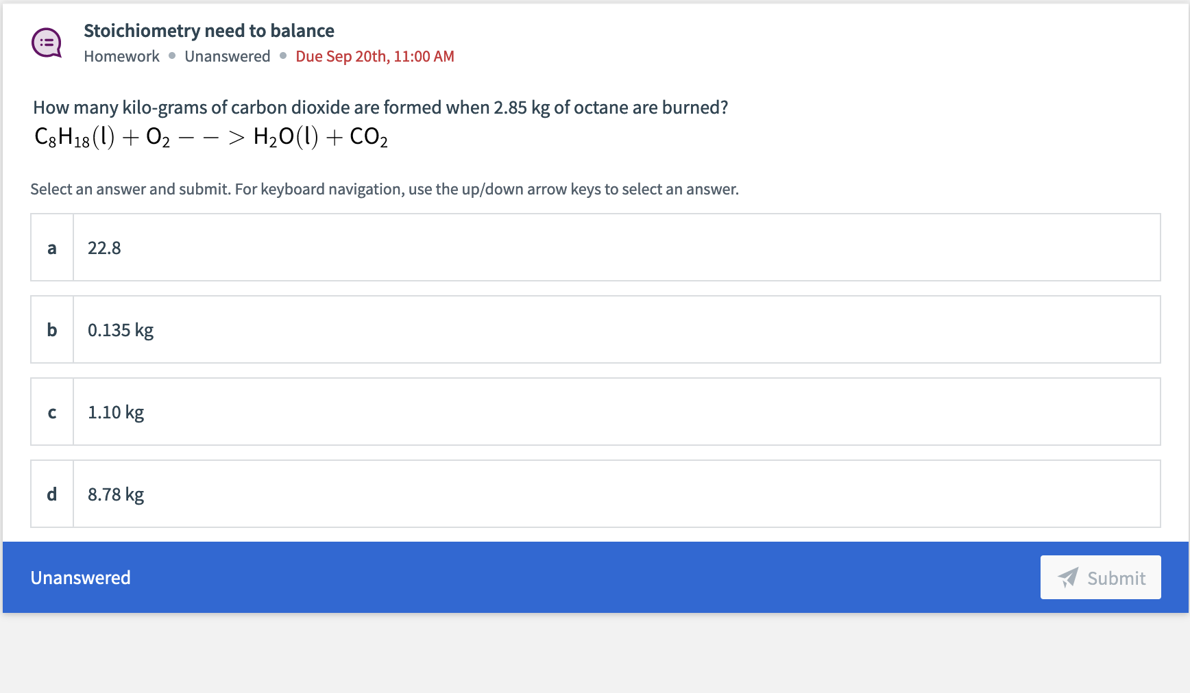Click the list lines inside the speech bubble icon
The image size is (1190, 693).
click(46, 41)
